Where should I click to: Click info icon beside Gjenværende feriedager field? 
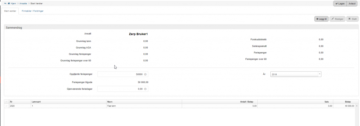coord(145,89)
